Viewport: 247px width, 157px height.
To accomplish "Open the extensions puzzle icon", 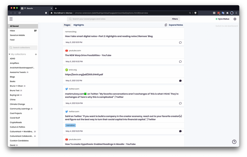I will tap(227, 13).
